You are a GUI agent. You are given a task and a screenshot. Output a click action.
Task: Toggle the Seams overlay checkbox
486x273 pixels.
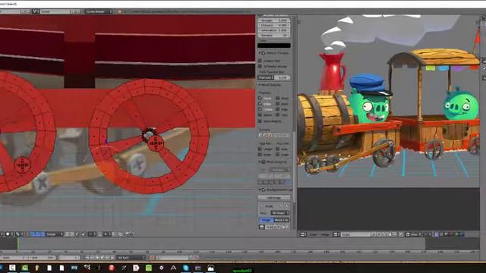pyautogui.click(x=260, y=115)
